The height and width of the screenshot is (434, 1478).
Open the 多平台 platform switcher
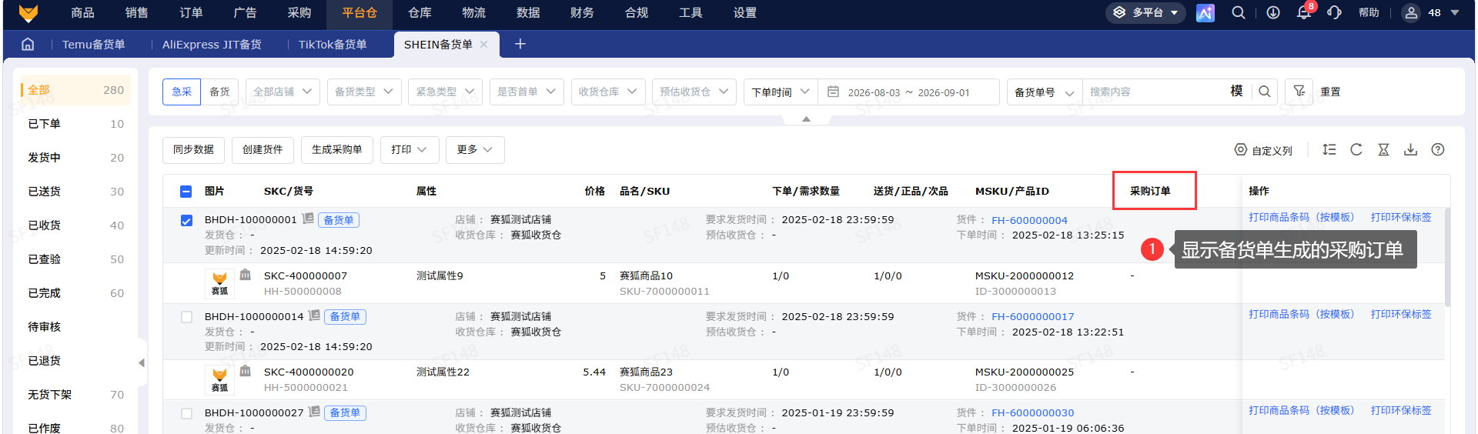point(1147,13)
